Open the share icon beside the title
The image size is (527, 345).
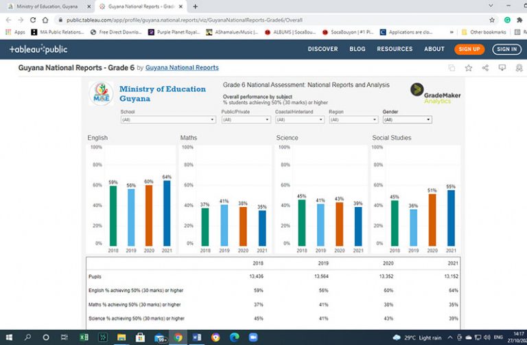coord(485,68)
